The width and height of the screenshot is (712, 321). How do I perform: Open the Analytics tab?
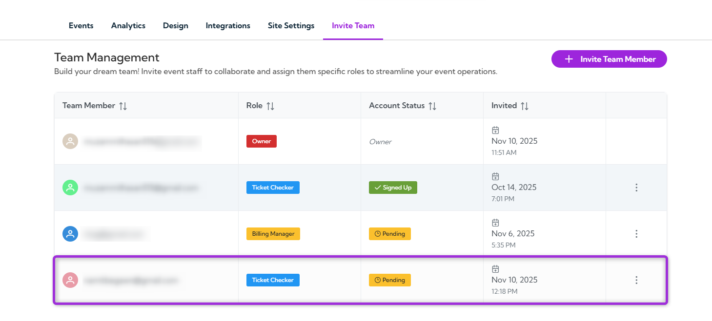128,26
